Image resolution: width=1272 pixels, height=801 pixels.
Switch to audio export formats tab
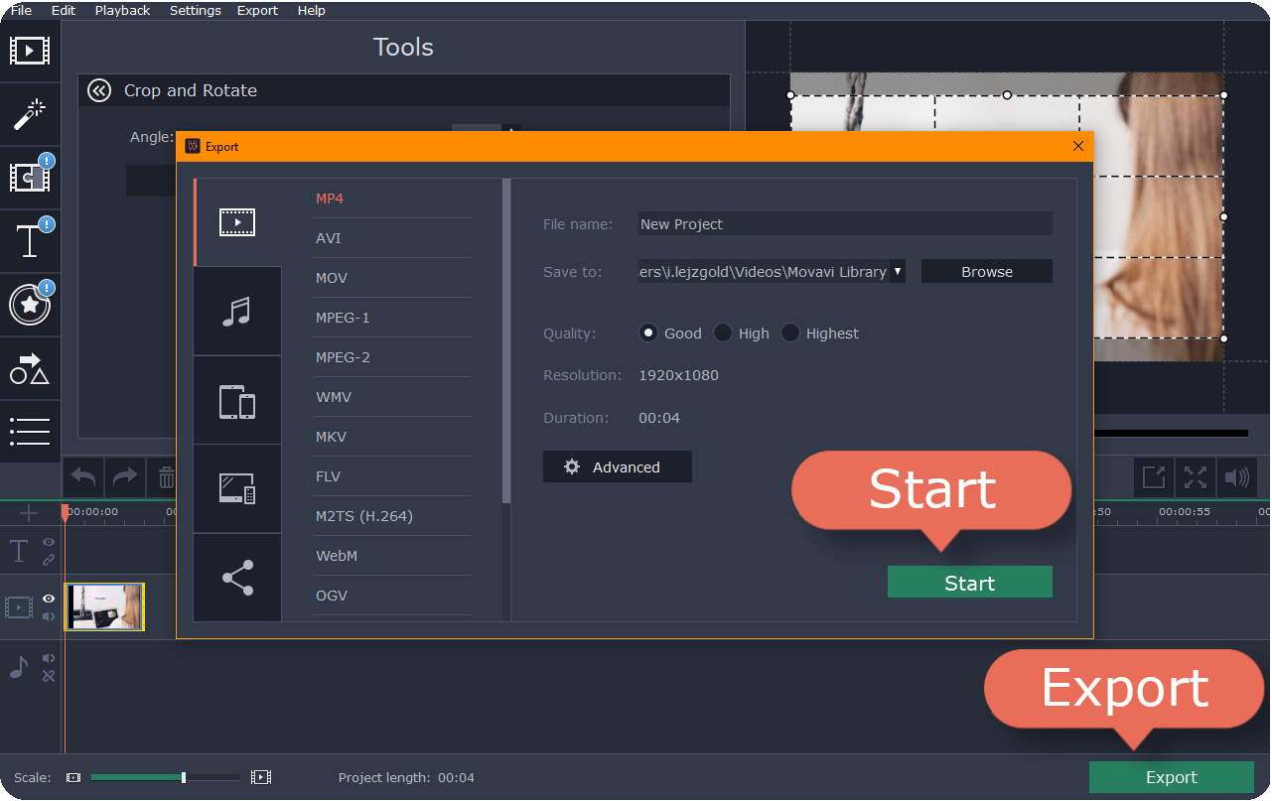(x=237, y=311)
